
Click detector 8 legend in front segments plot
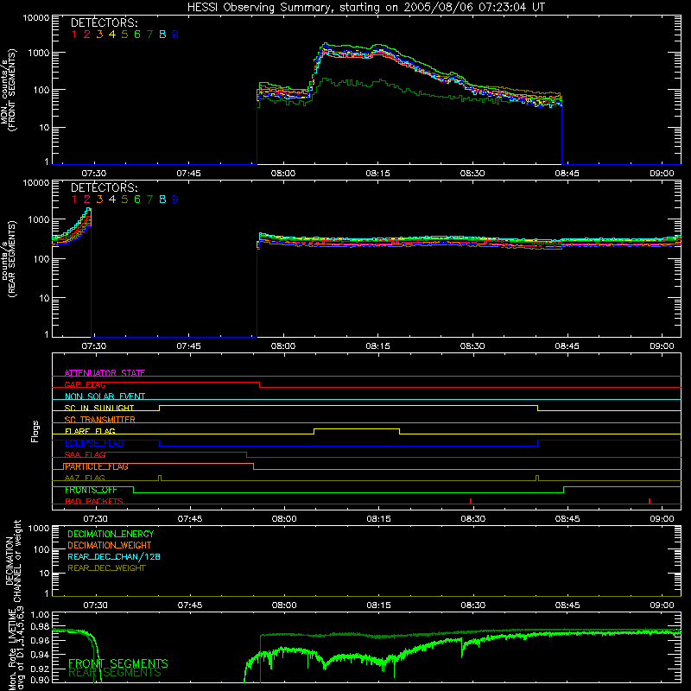point(162,35)
